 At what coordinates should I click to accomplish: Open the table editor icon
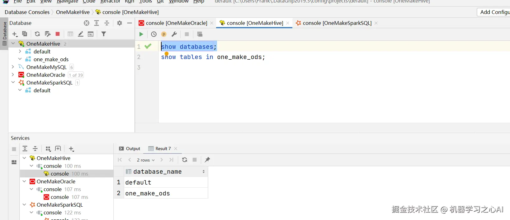coord(70,34)
